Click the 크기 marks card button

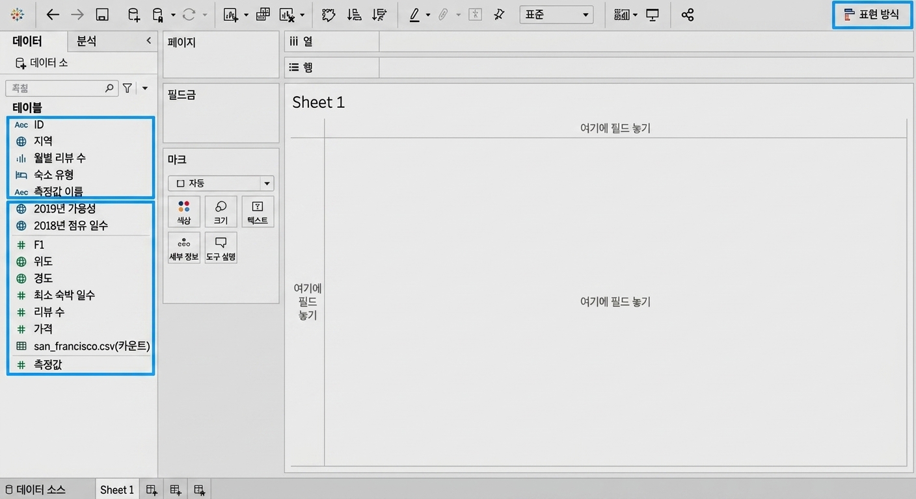[221, 212]
